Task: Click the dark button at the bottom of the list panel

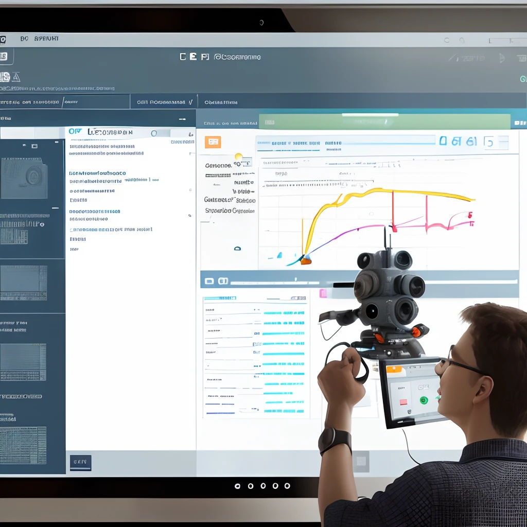Action: pos(80,463)
